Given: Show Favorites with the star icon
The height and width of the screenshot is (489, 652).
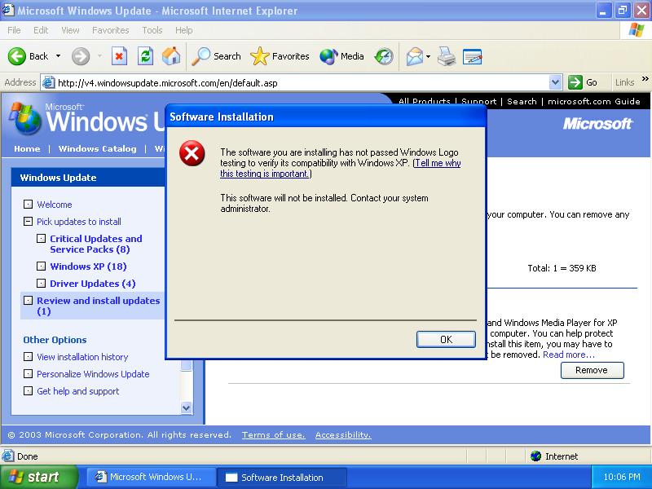Looking at the screenshot, I should click(x=259, y=56).
